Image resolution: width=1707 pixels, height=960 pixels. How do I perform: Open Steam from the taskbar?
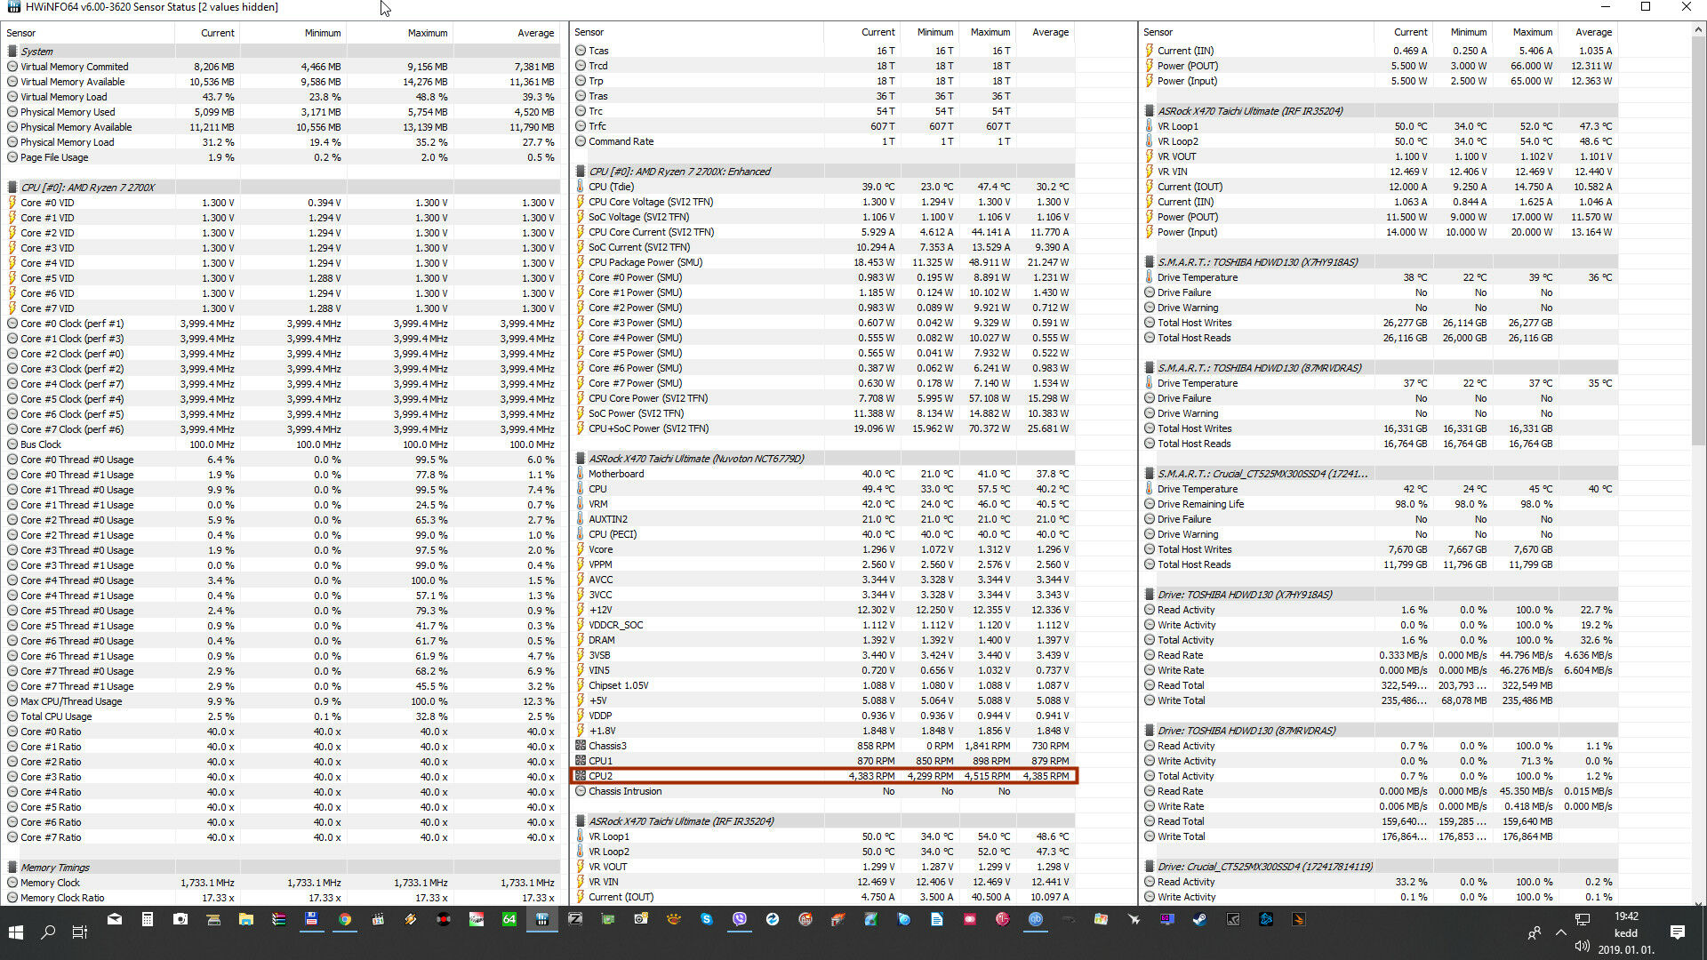click(x=1199, y=920)
